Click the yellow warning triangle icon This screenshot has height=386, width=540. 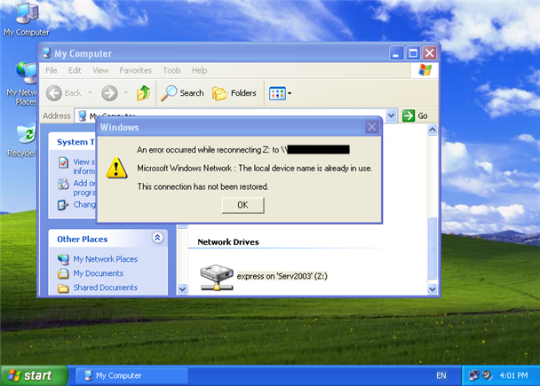pyautogui.click(x=116, y=168)
